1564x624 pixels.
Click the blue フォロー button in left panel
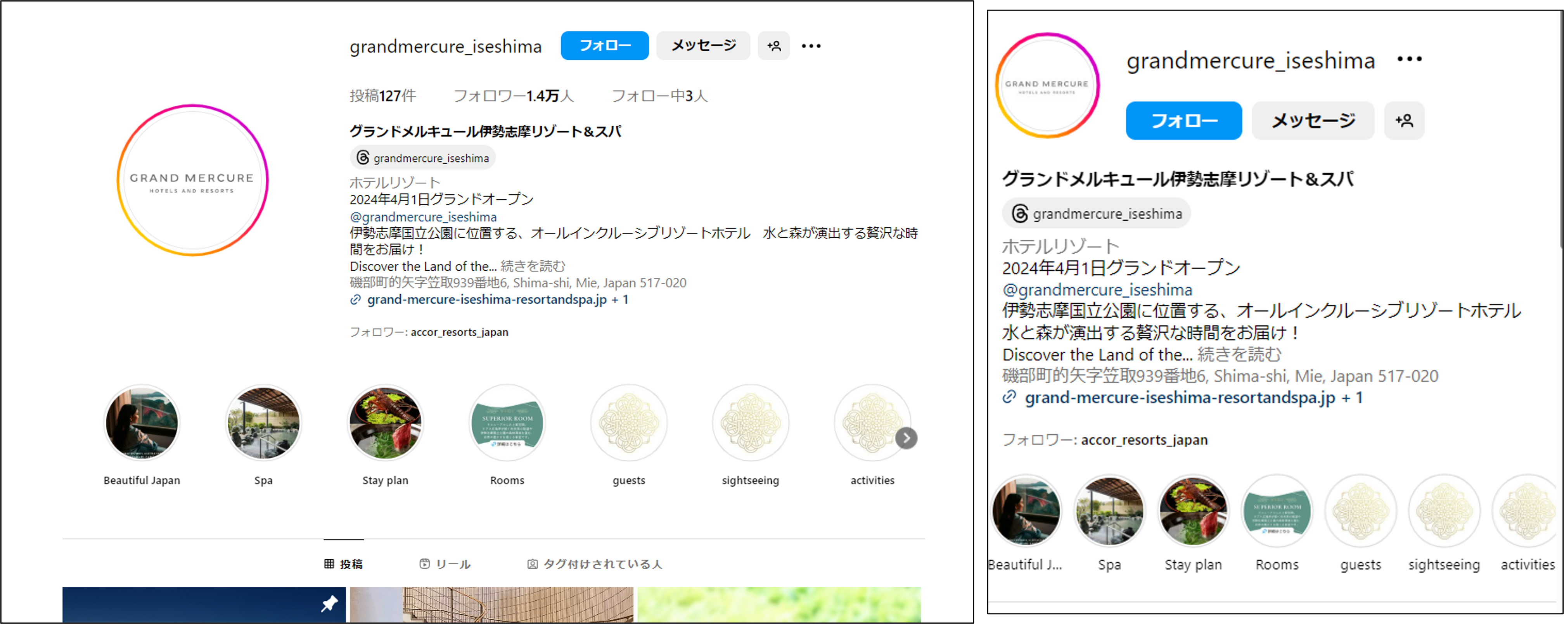(605, 45)
